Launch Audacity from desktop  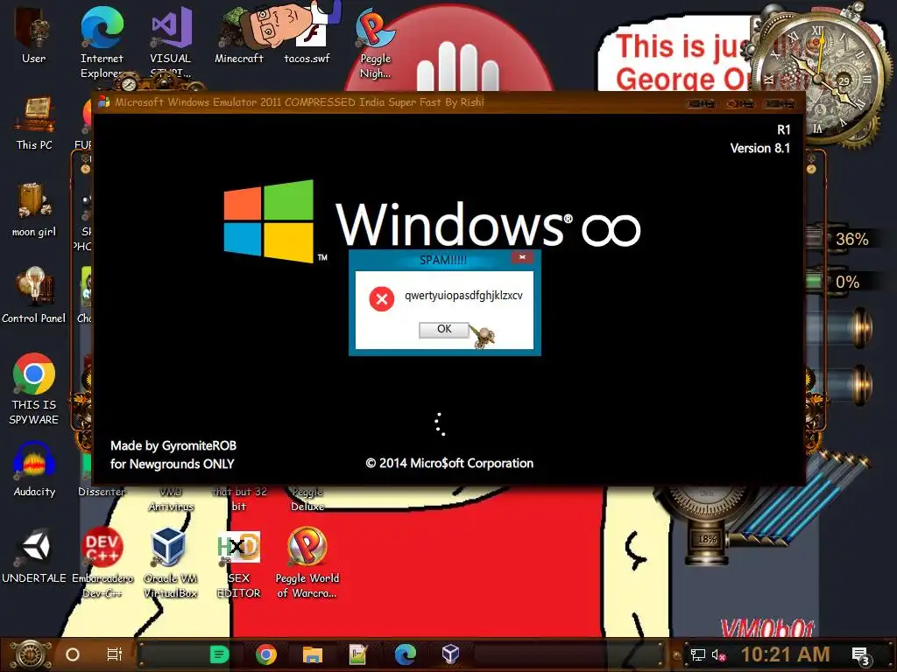click(34, 470)
